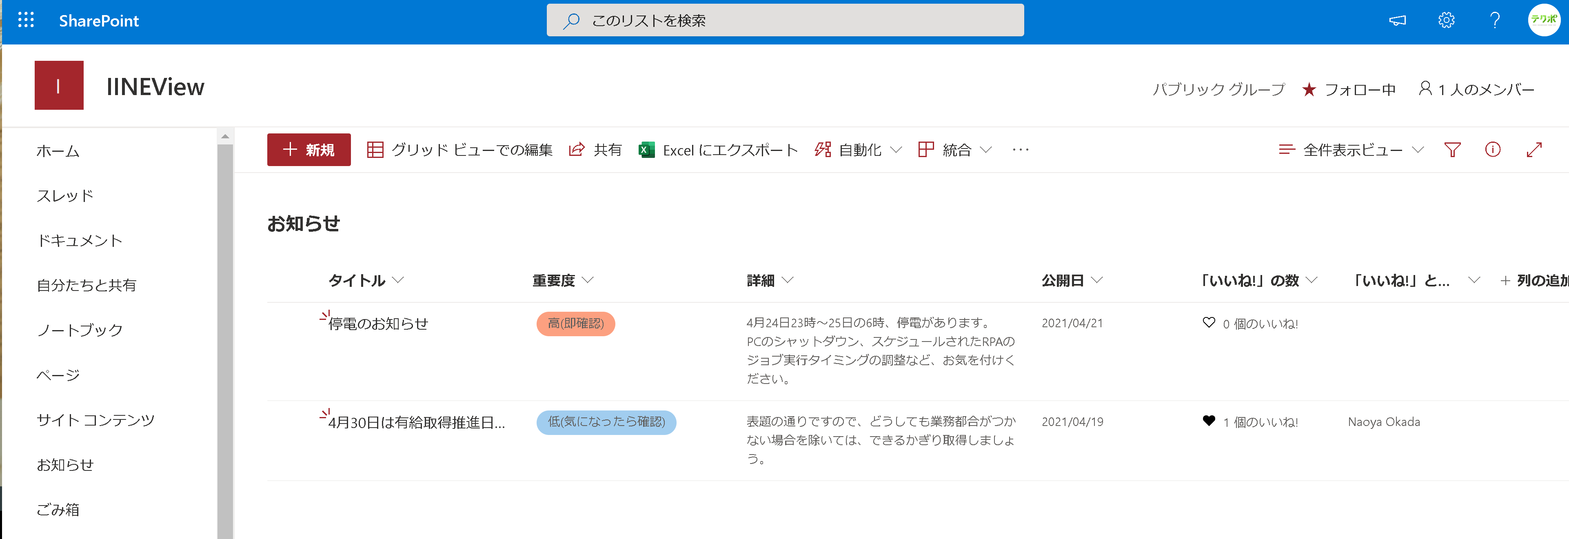Go to スレッド in the left navigation
Screen dimensions: 1569x539
[64, 195]
